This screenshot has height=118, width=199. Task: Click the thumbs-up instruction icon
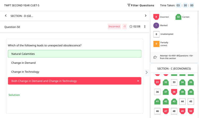click(155, 57)
